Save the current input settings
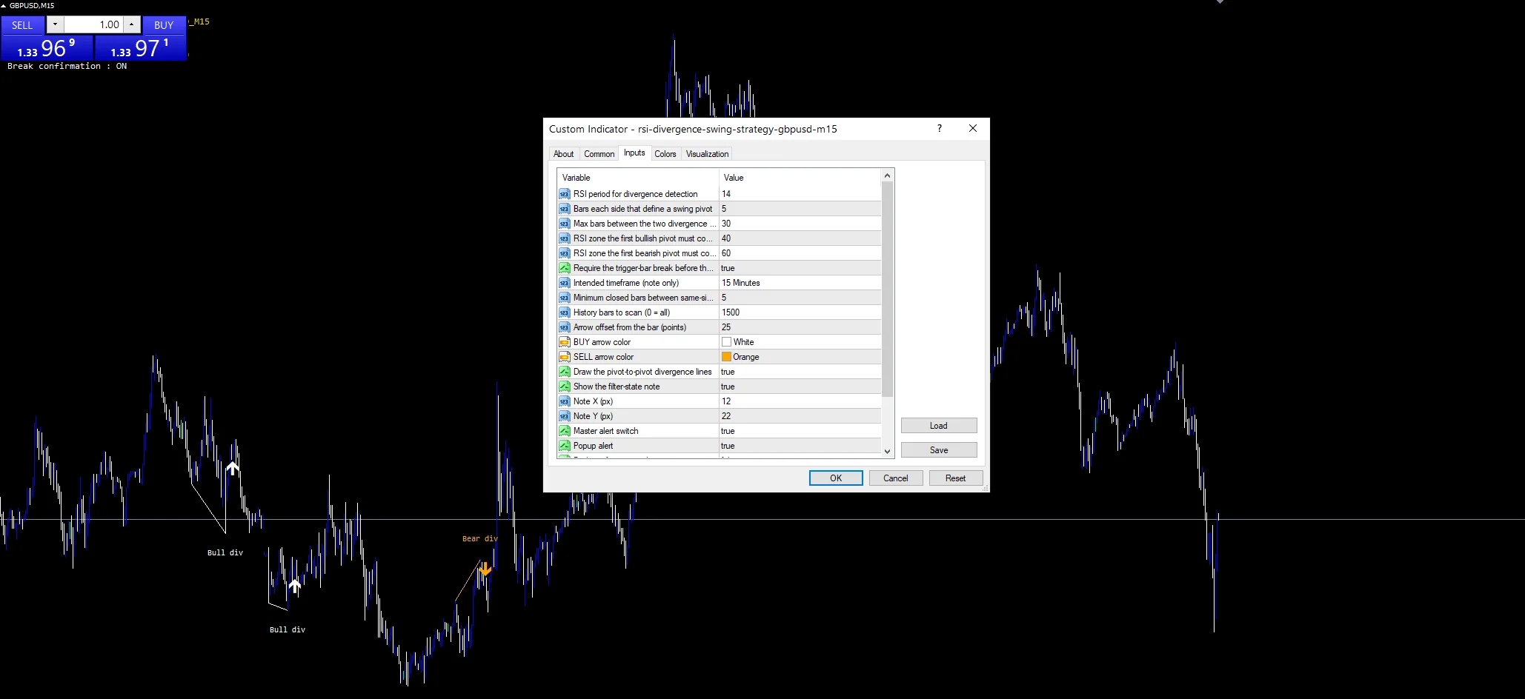1525x699 pixels. (939, 450)
